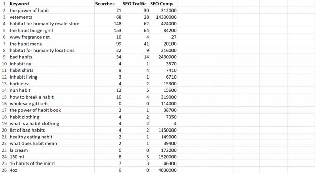The image size is (315, 173).
Task: Click SEO Comp value 114000
Action: pyautogui.click(x=163, y=104)
